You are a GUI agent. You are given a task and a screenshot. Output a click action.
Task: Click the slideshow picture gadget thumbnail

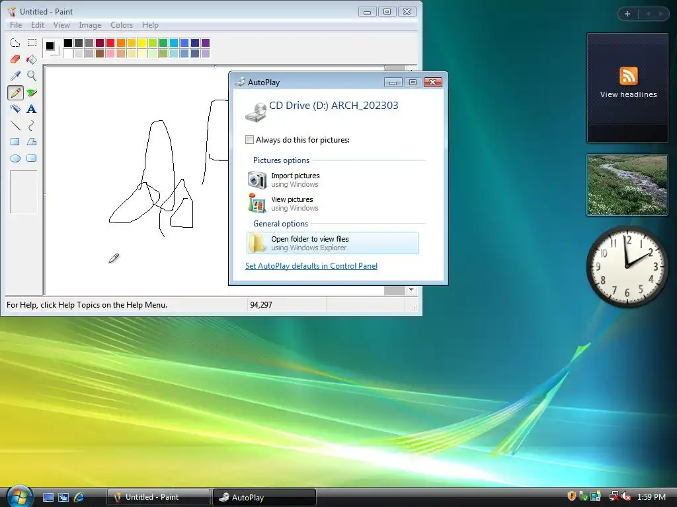627,185
